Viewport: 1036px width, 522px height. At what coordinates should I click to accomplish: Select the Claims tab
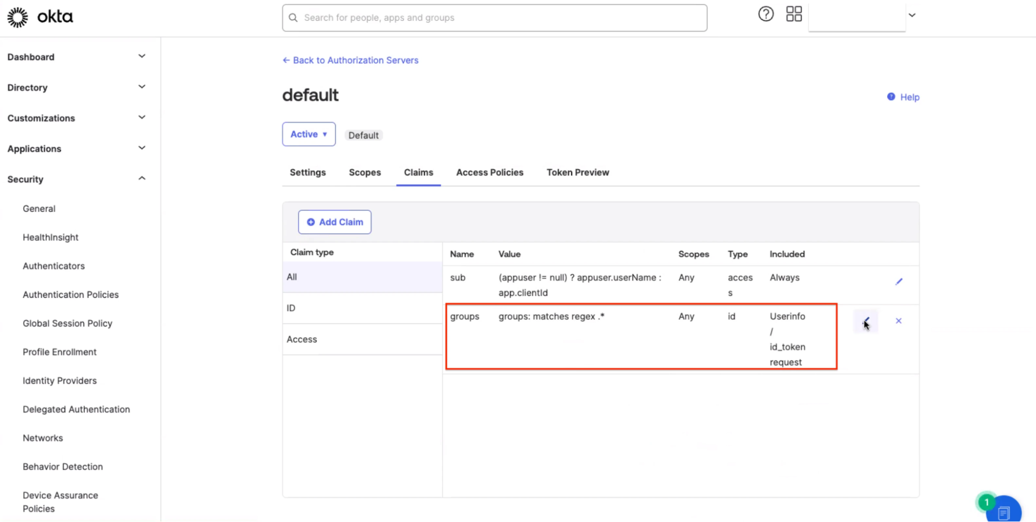[x=418, y=172]
